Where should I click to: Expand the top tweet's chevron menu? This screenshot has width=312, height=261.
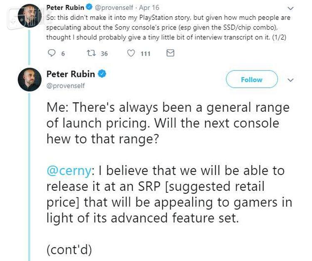click(x=290, y=7)
